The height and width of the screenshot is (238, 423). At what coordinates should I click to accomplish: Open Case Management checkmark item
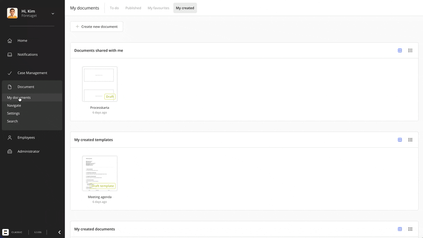(10, 73)
